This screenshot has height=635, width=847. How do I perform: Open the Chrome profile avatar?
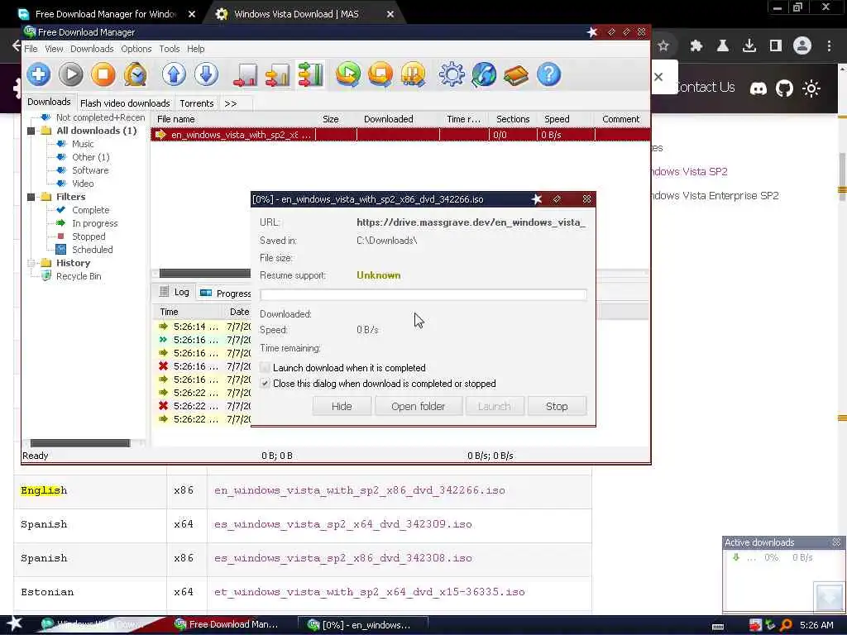pyautogui.click(x=802, y=46)
